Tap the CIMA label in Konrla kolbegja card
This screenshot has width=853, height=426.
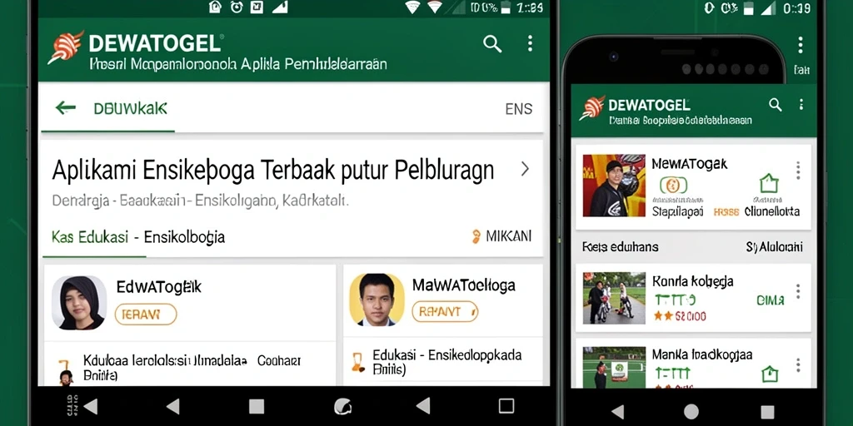coord(771,300)
